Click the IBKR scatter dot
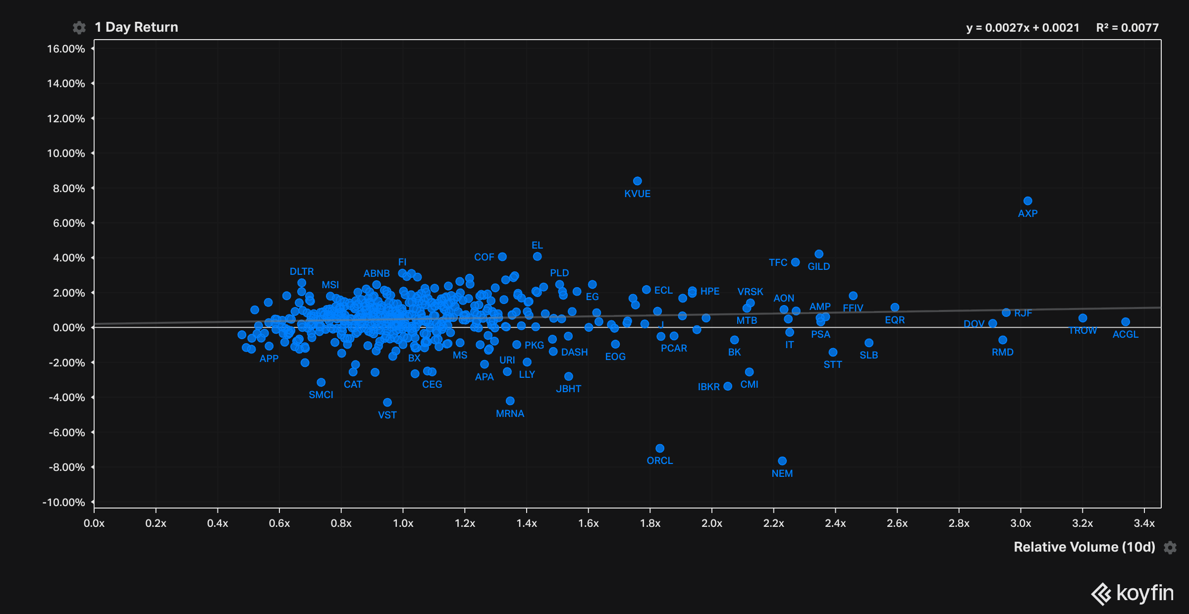Image resolution: width=1189 pixels, height=614 pixels. 728,386
